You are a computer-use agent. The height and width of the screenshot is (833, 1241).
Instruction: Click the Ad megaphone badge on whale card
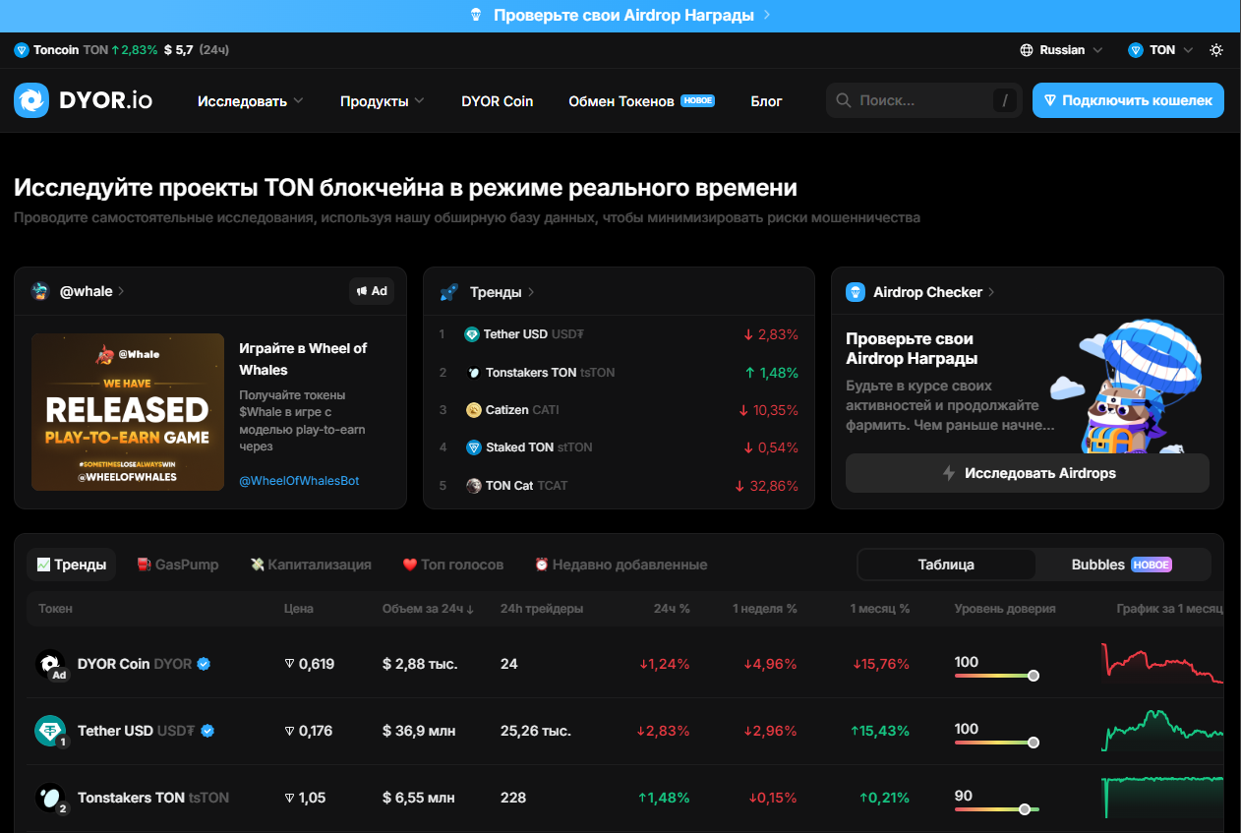pos(372,291)
